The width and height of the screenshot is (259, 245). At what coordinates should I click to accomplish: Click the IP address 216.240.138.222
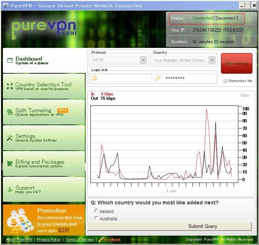click(207, 30)
